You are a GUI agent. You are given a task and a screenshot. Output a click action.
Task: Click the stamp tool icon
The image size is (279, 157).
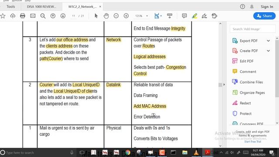click(x=214, y=16)
